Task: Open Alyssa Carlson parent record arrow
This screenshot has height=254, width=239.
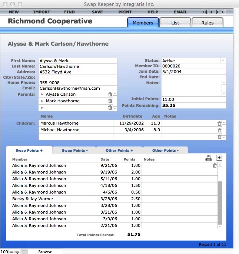Action: pos(42,94)
